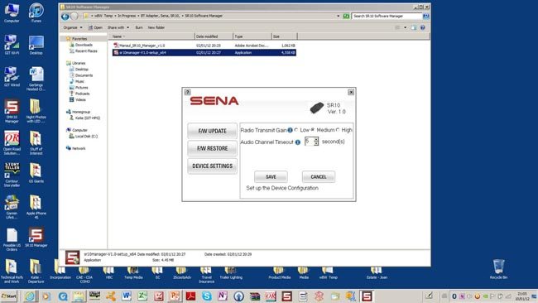The image size is (538, 303).
Task: Select High radio transmit gain
Action: (x=338, y=130)
